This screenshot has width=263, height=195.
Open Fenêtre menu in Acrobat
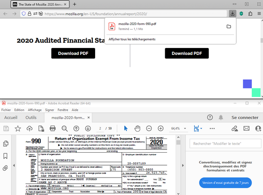tap(63, 110)
